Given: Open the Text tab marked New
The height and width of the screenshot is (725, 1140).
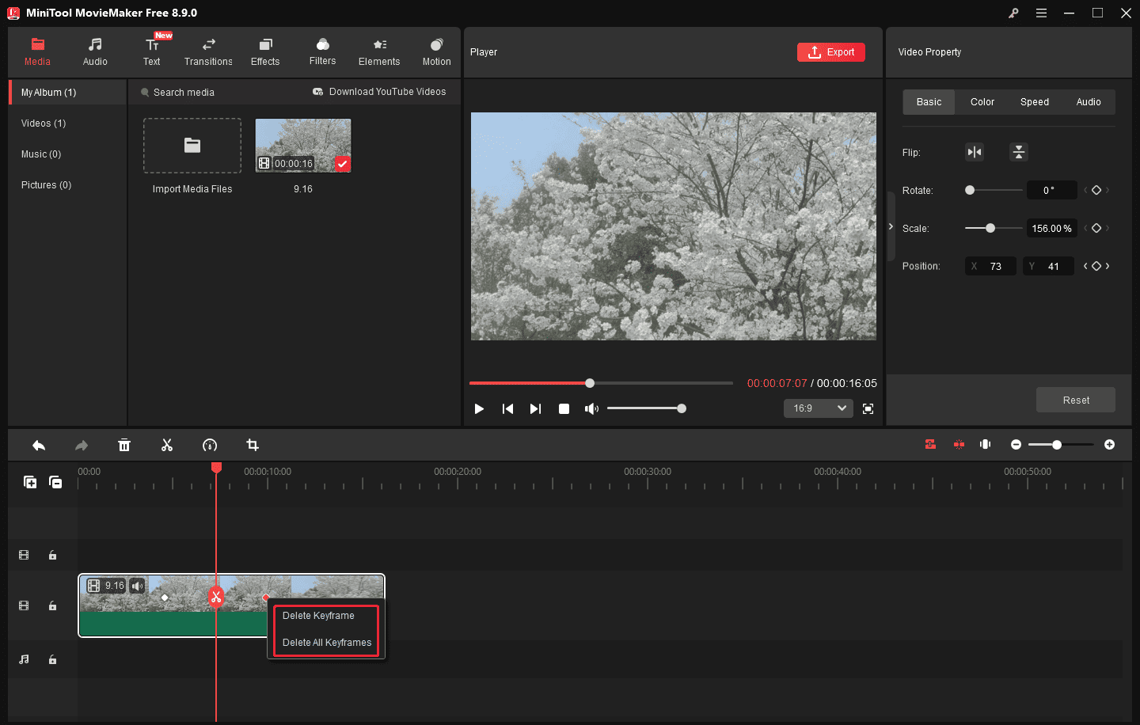Looking at the screenshot, I should coord(152,52).
